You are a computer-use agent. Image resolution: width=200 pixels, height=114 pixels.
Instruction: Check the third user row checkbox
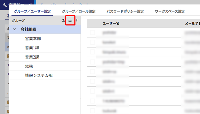[x=92, y=52]
